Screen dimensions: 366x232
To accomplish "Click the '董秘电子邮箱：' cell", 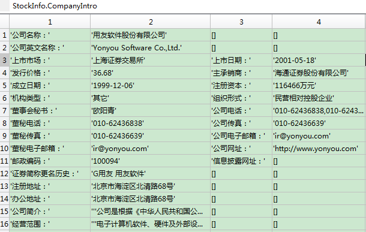I will pyautogui.click(x=50, y=149).
